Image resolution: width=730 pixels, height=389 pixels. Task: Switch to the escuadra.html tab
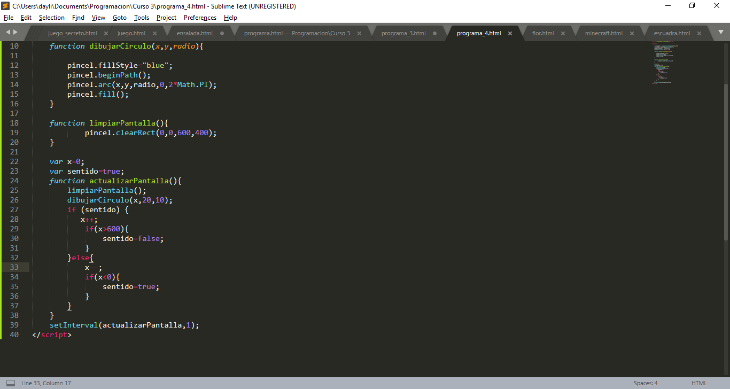tap(672, 33)
